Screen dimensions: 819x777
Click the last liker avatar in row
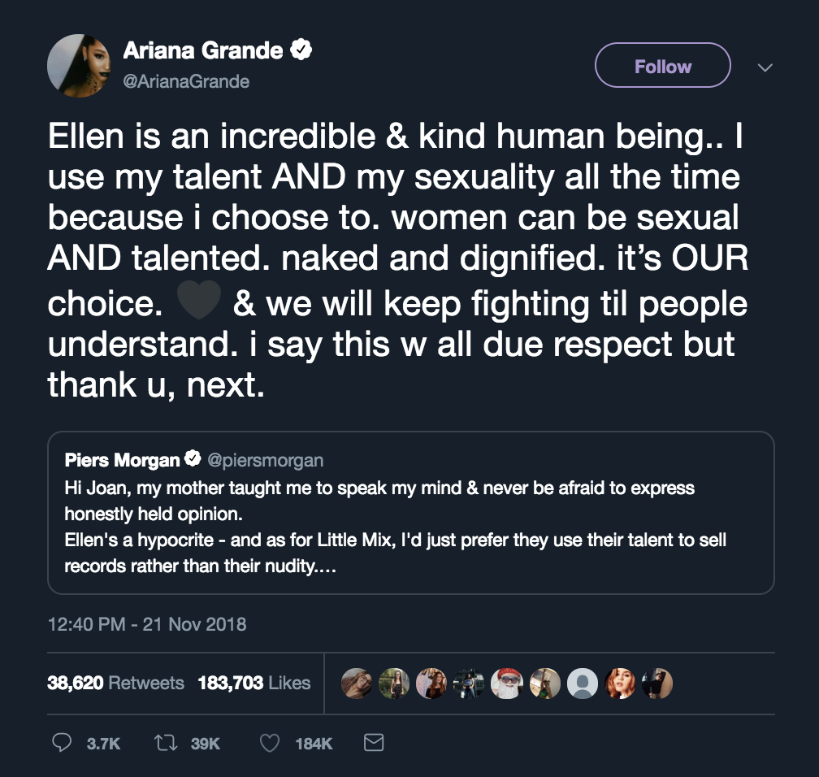[x=656, y=684]
